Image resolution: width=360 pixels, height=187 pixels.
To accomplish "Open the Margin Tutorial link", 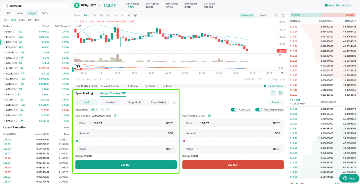I will tap(275, 86).
